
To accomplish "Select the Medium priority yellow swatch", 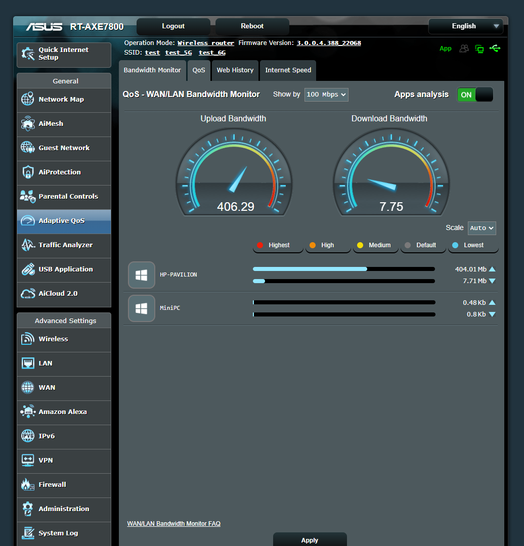I will click(360, 245).
